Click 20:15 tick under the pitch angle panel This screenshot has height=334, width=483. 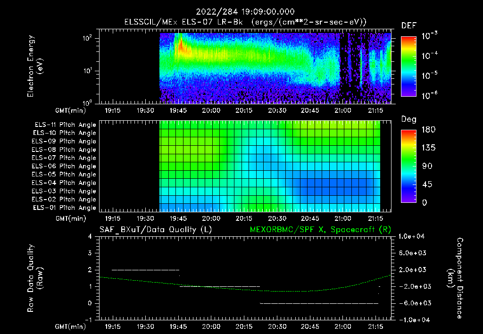(x=244, y=218)
